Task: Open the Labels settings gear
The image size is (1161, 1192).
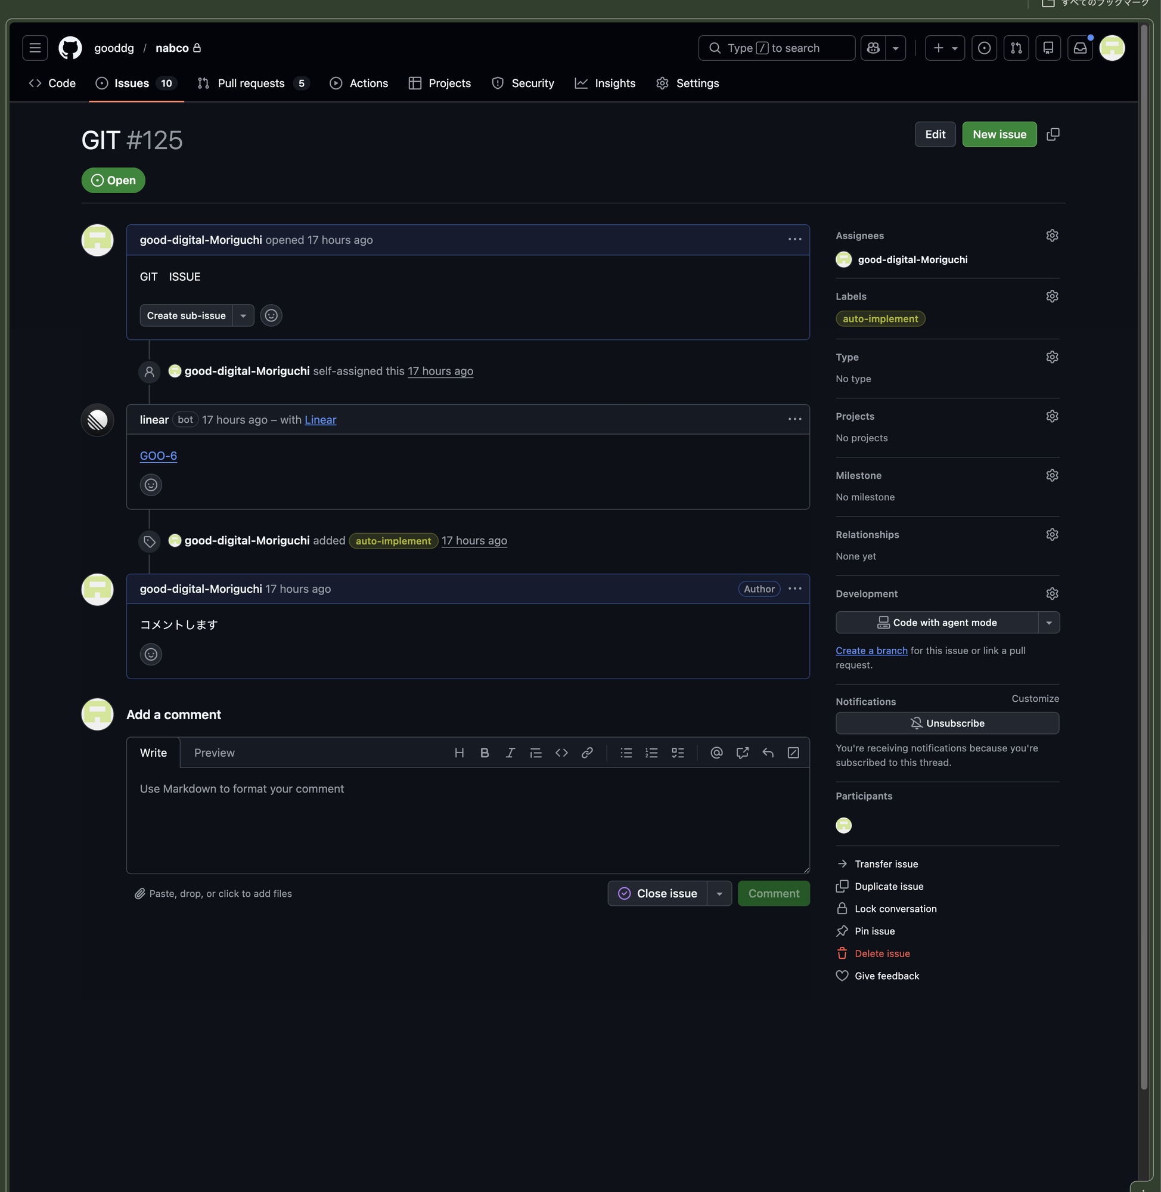Action: click(1052, 296)
